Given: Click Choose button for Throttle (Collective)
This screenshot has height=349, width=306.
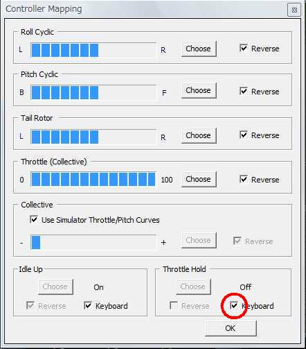Looking at the screenshot, I should (x=199, y=179).
